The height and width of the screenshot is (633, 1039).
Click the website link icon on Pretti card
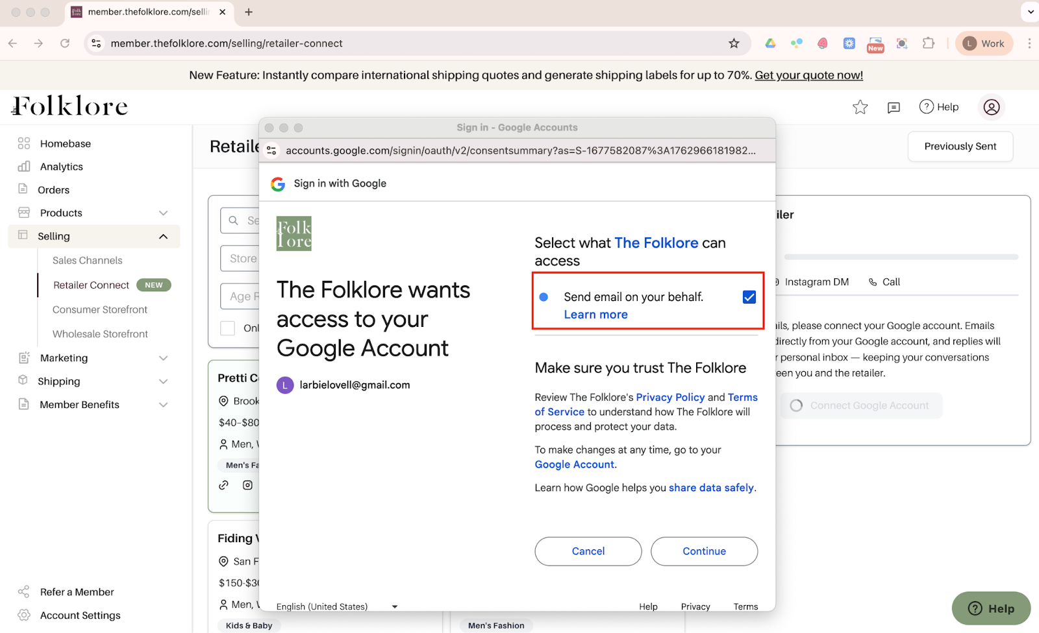(x=224, y=485)
